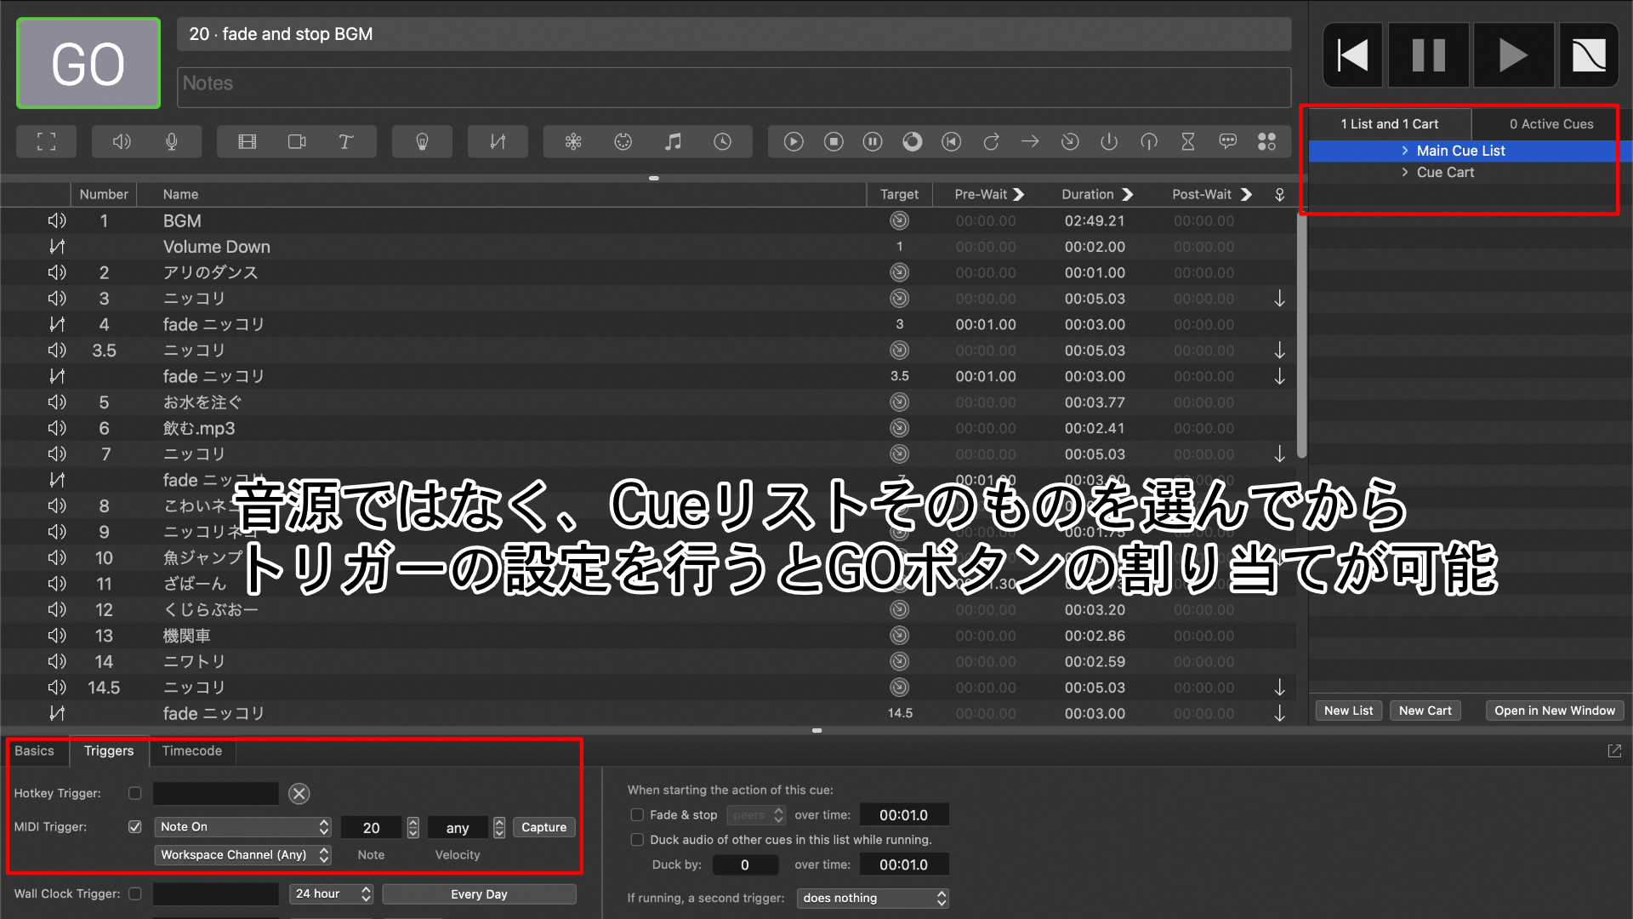Add a Memo cue (speech bubble)
The height and width of the screenshot is (919, 1633).
[1227, 142]
